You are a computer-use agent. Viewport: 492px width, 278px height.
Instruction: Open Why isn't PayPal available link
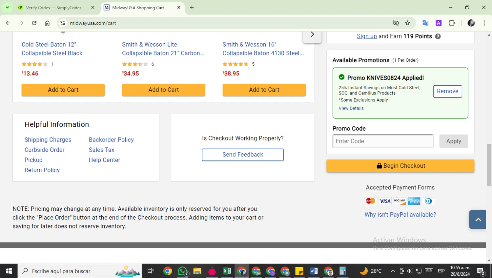point(400,215)
